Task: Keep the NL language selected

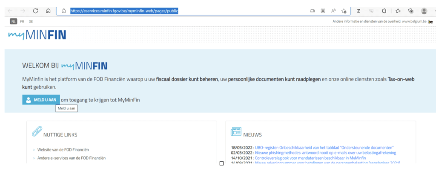Action: pyautogui.click(x=13, y=21)
